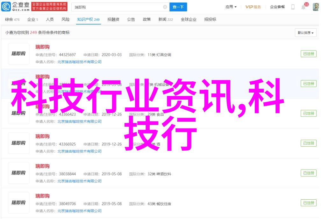The width and height of the screenshot is (321, 220).
Task: Open applicant link in the 44325697 row
Action: (79, 62)
